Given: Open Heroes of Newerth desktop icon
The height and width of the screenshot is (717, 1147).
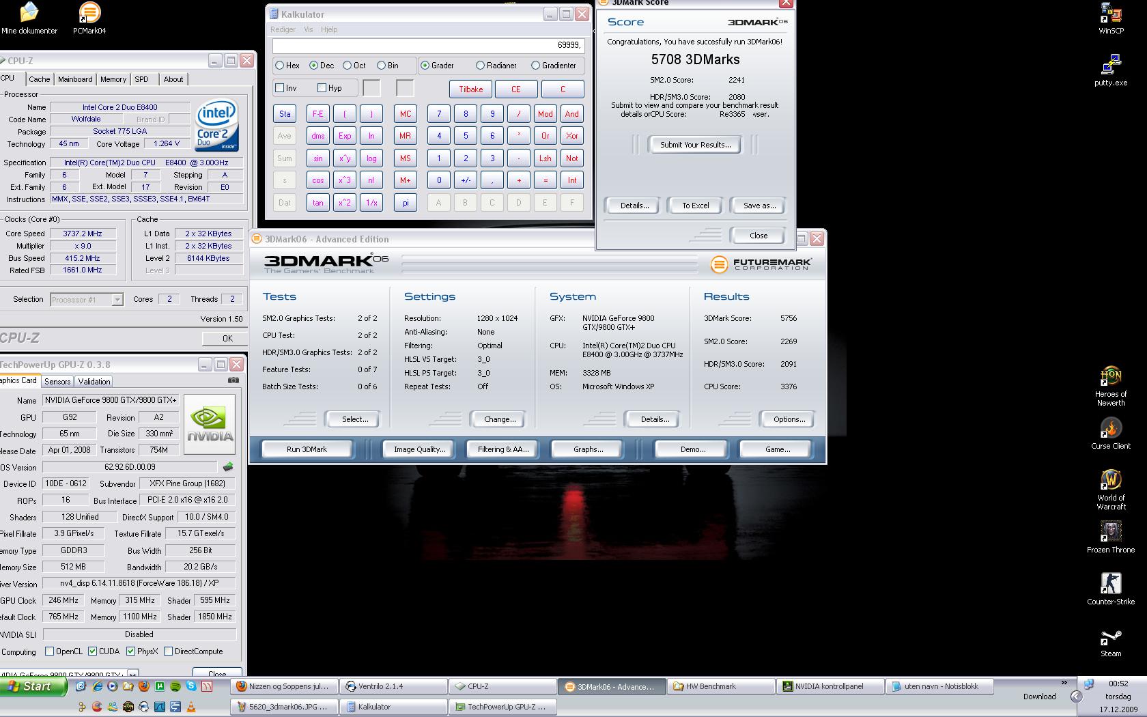Looking at the screenshot, I should 1111,386.
